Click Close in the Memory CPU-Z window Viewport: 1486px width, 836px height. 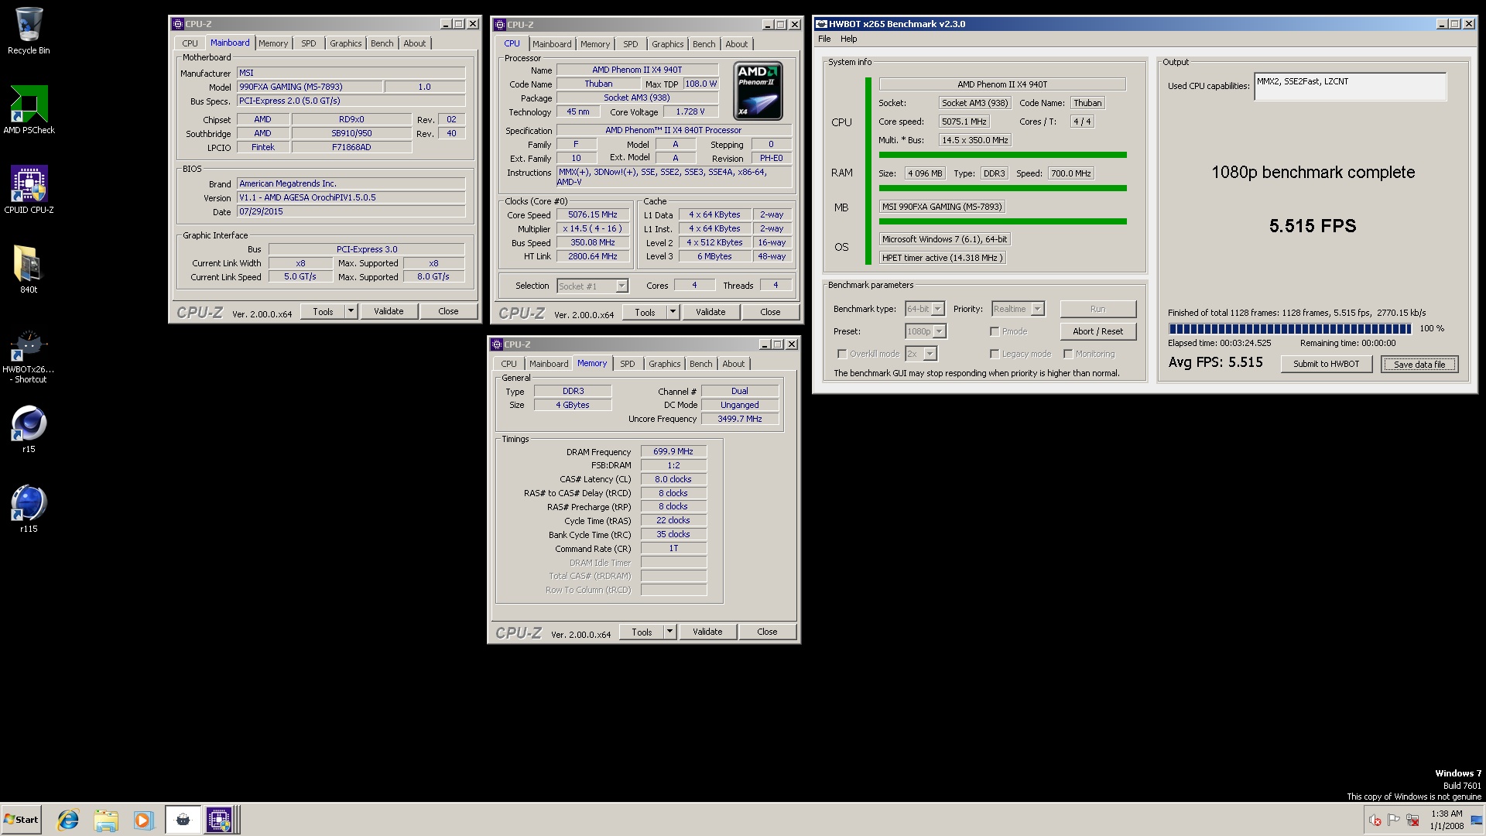(x=767, y=632)
